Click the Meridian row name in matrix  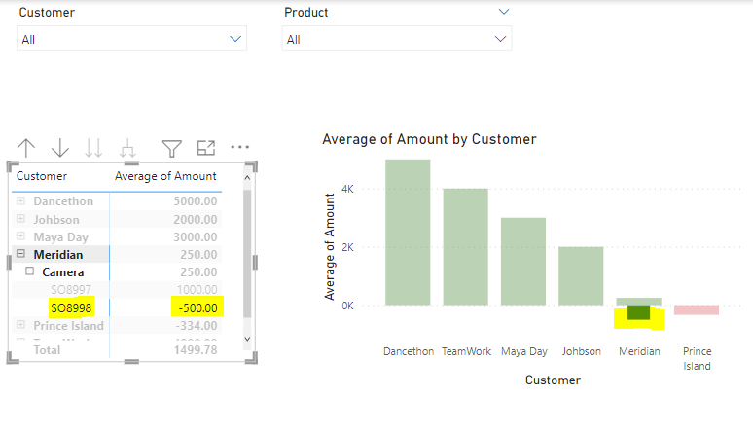[58, 254]
